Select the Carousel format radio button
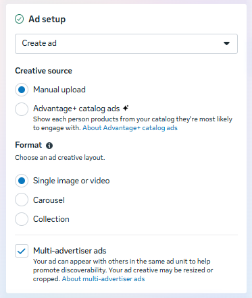The width and height of the screenshot is (252, 298). point(22,200)
